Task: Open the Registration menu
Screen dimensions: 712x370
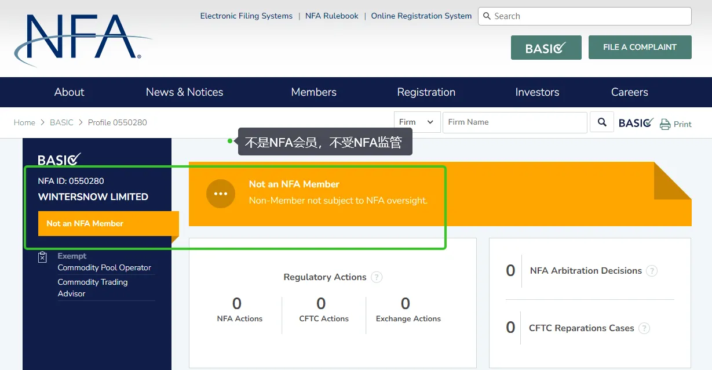Action: 426,92
